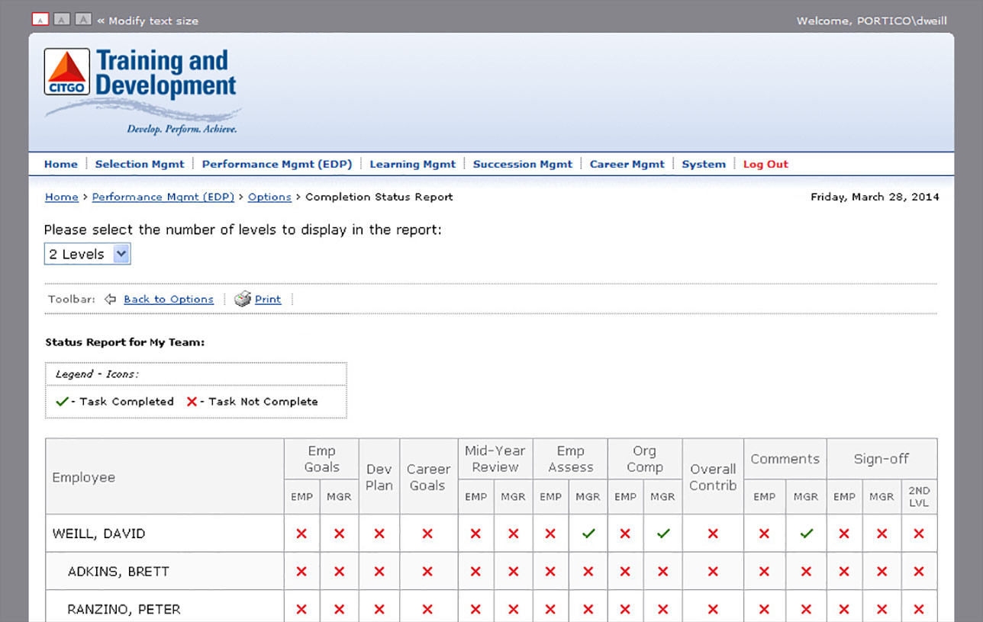Click ADKINS, BRETT Mid-Year Review EMP X icon
The image size is (983, 622).
pos(475,571)
